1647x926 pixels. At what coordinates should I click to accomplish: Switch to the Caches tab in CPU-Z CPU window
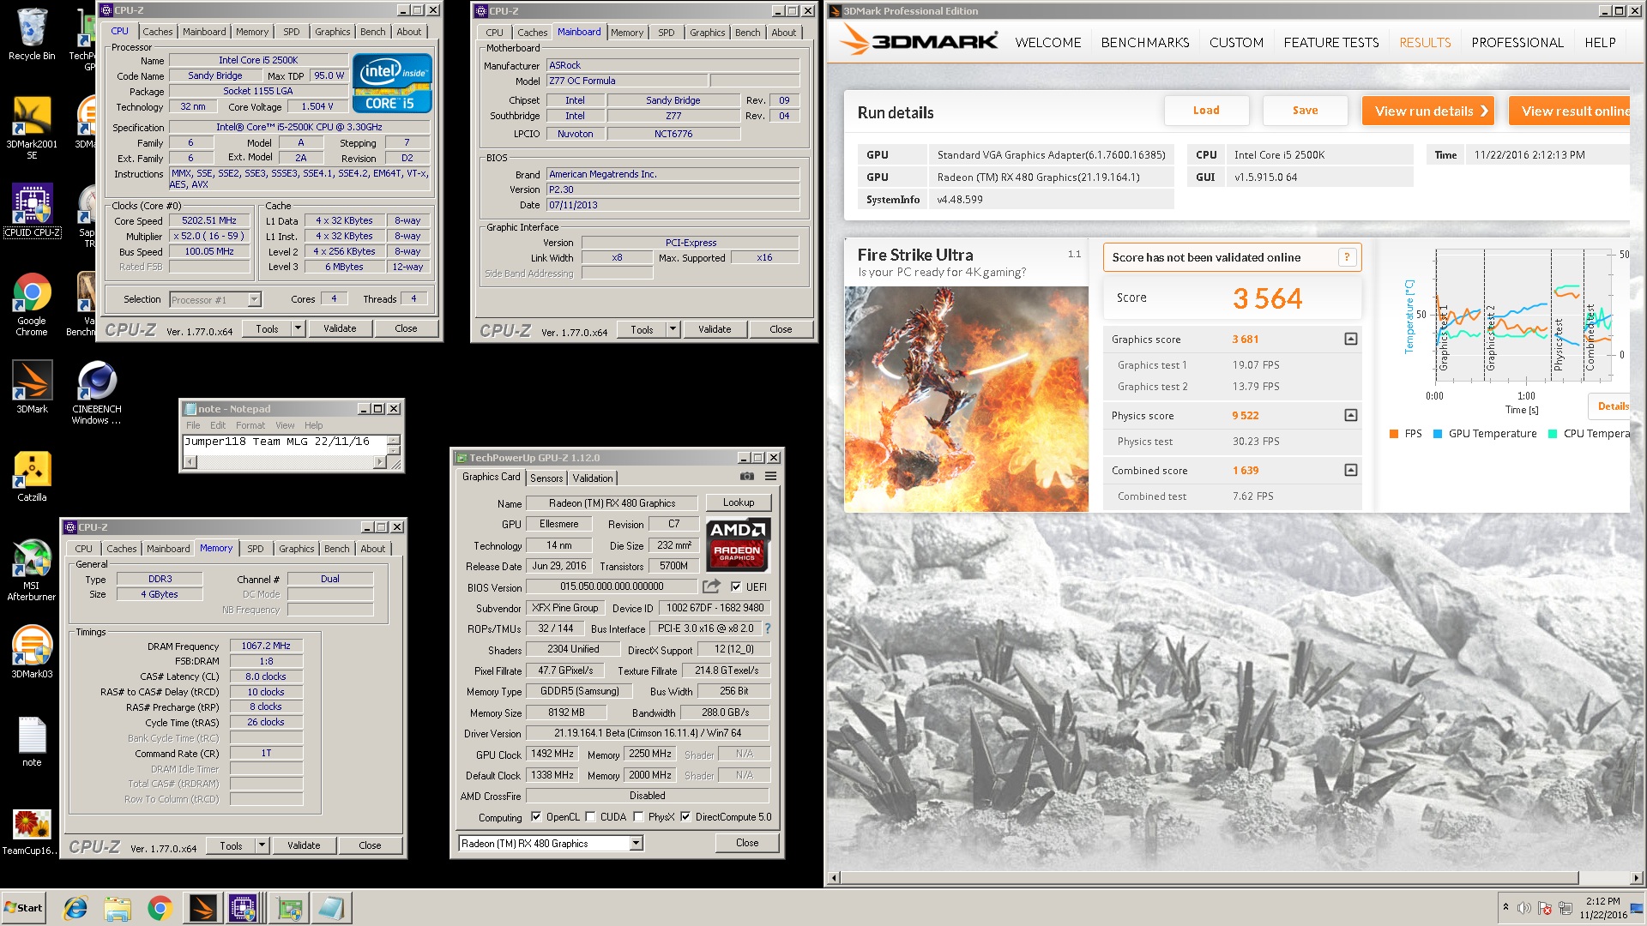pyautogui.click(x=157, y=32)
